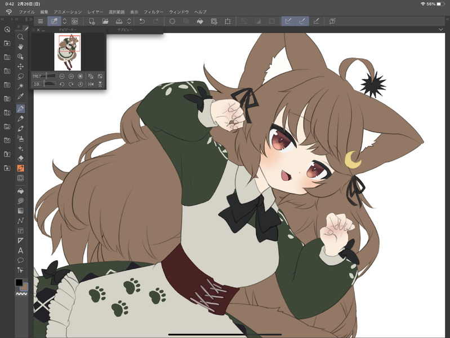Select the Decoration sparkle tool
Screen dimensions: 450x338
click(20, 148)
